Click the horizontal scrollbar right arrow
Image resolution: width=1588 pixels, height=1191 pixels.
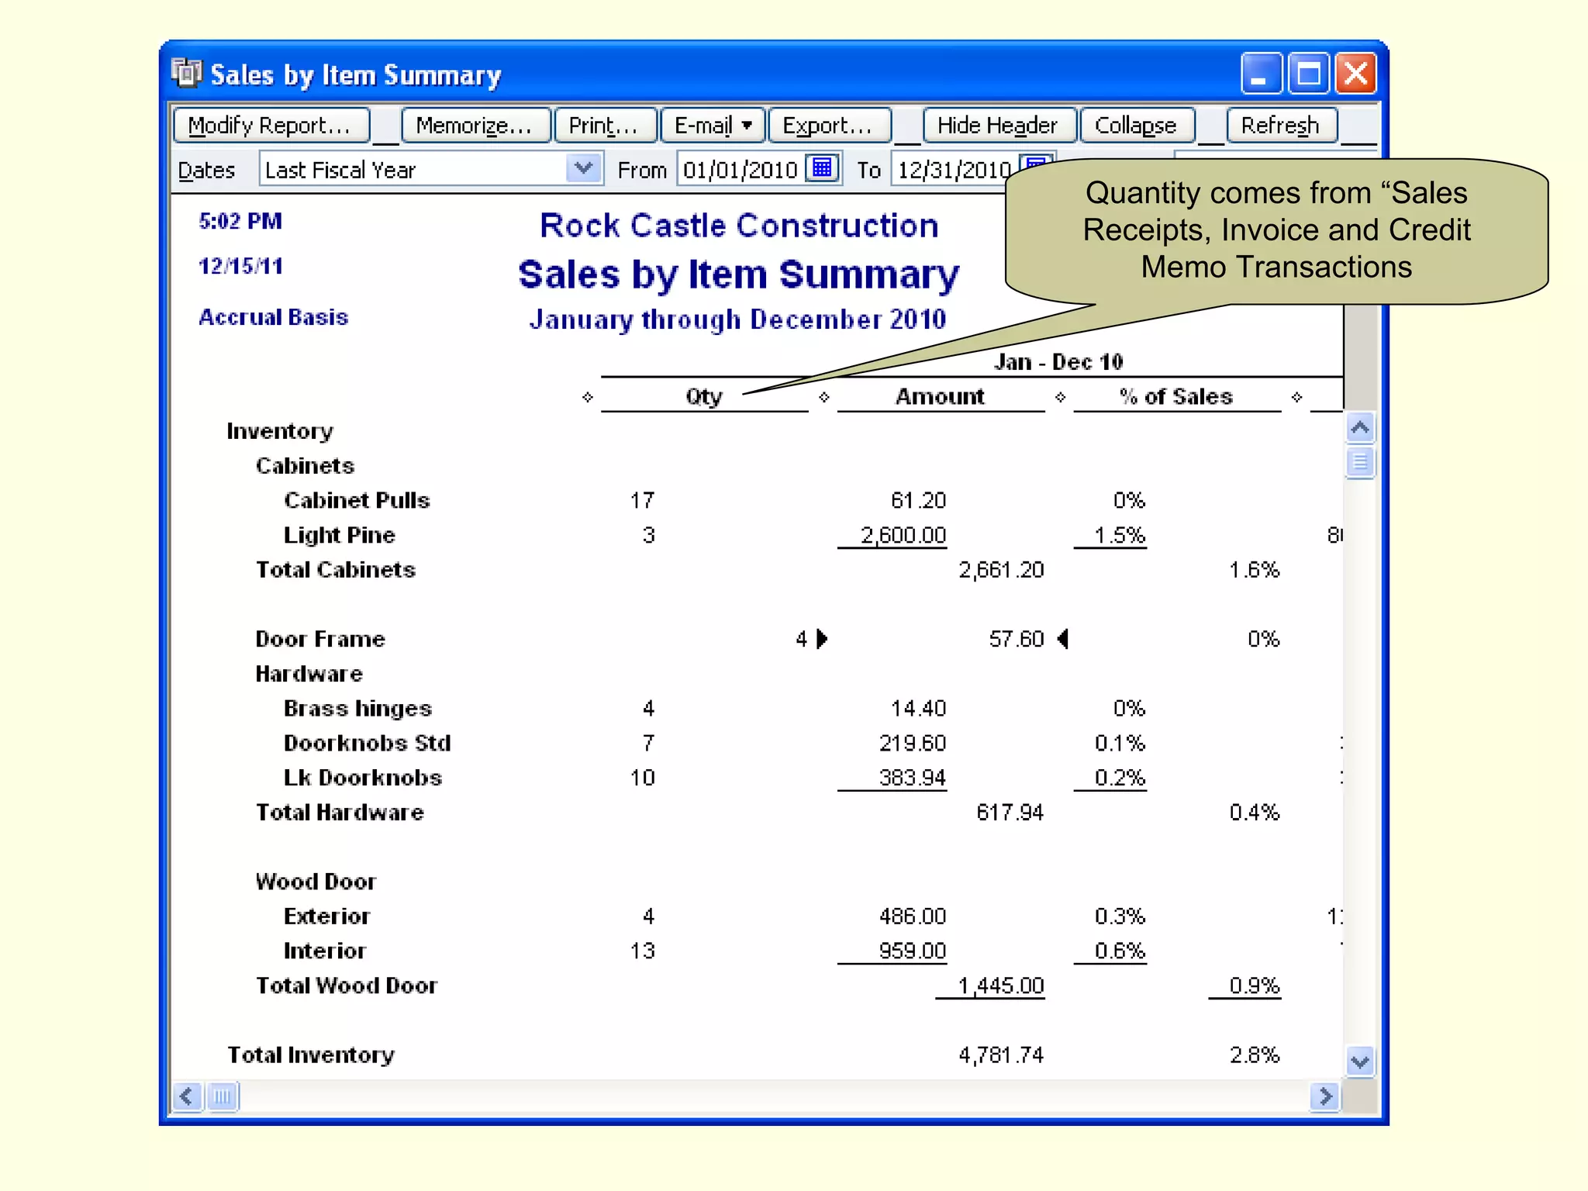pos(1325,1096)
